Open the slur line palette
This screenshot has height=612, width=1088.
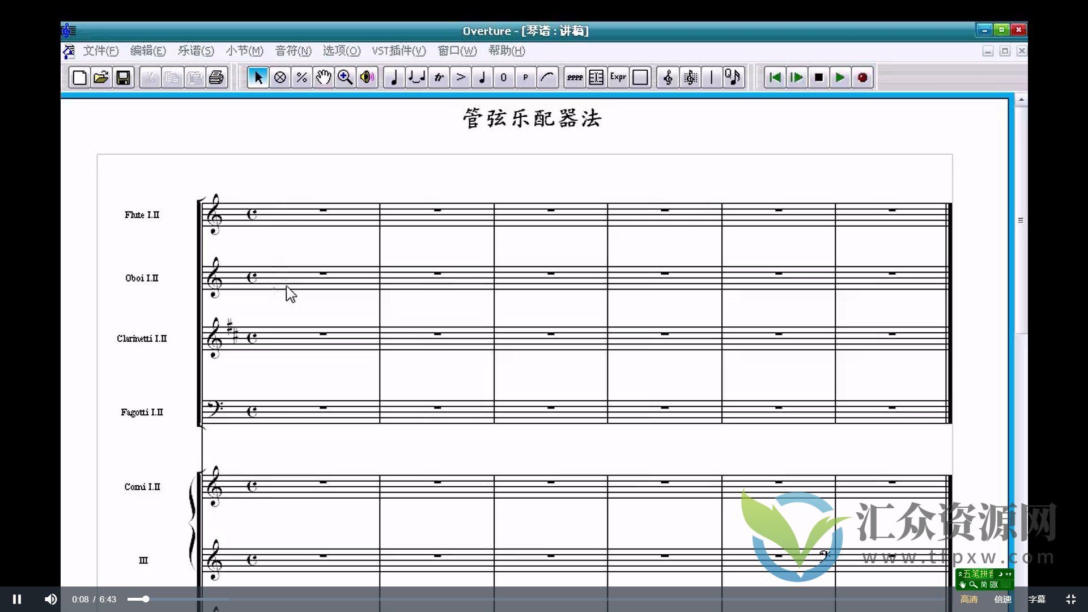tap(547, 78)
